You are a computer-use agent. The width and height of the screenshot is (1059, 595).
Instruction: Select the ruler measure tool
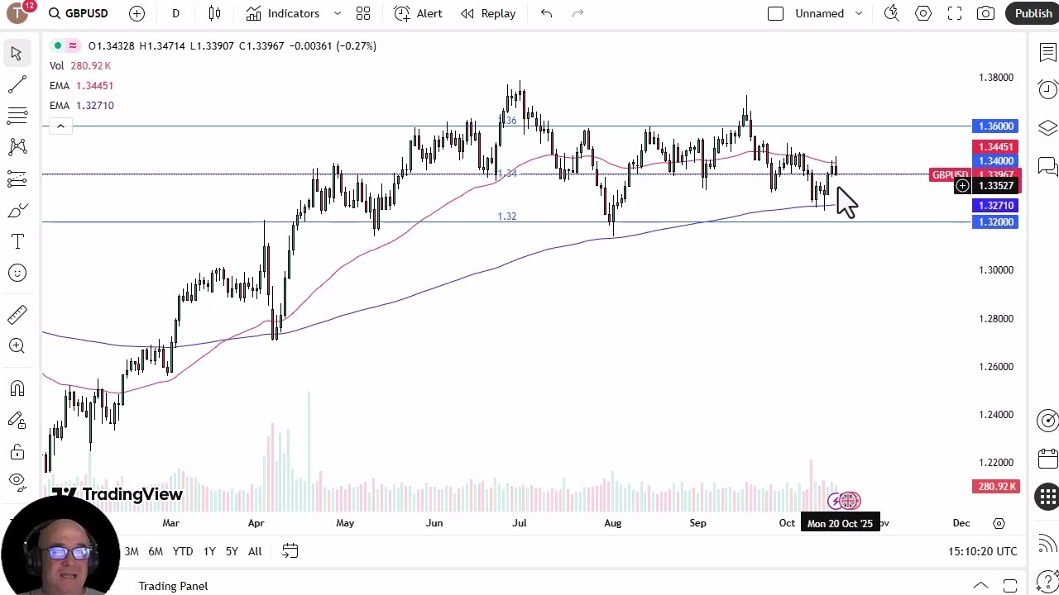[17, 315]
